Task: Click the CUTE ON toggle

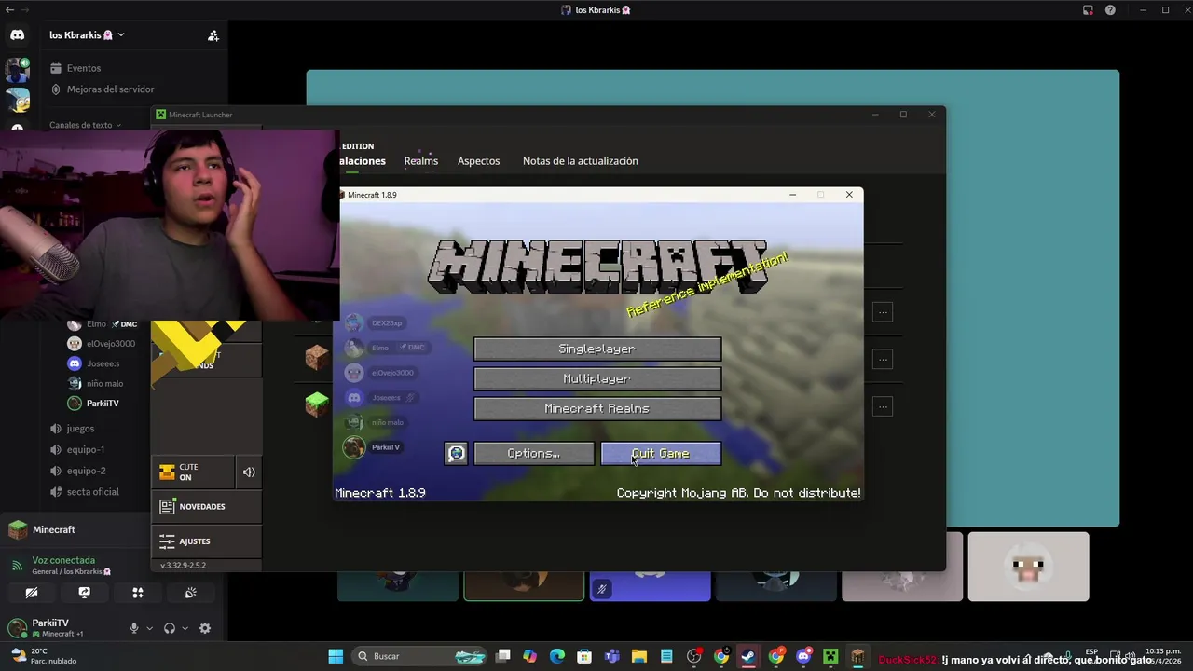Action: pyautogui.click(x=192, y=472)
